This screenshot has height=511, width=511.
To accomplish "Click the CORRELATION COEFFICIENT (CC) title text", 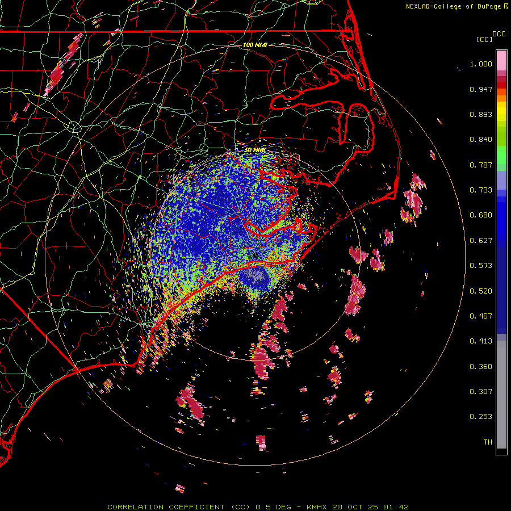I will 179,507.
